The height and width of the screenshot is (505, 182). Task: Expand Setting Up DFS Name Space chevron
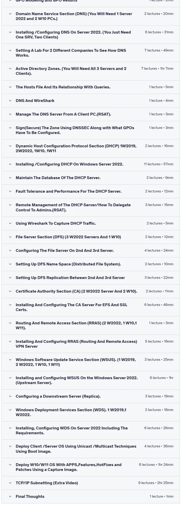10,264
